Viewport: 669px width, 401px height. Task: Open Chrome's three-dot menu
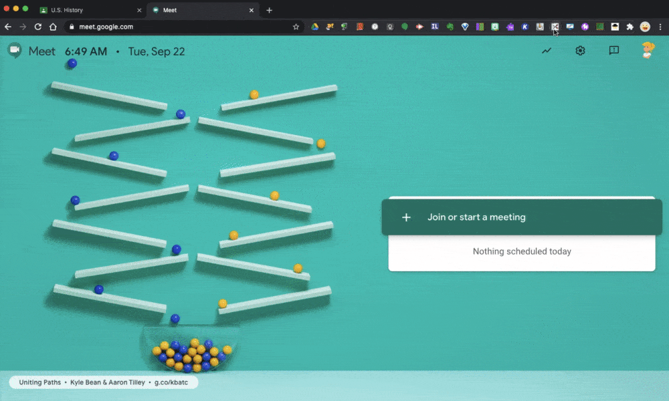pos(661,27)
